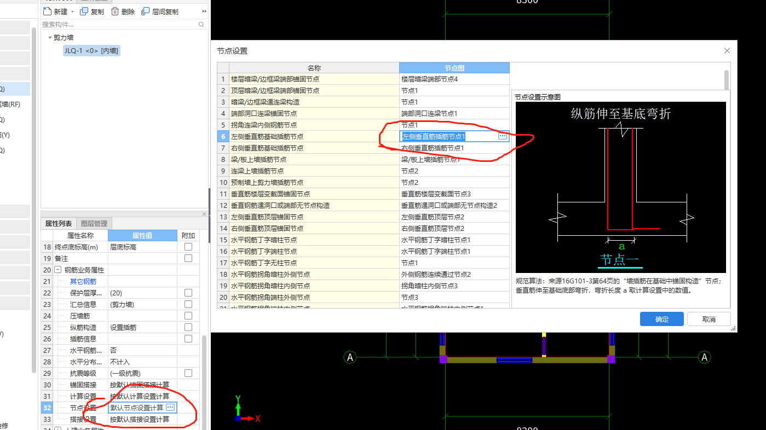Click the 复制 copy icon in toolbar
Viewport: 766px width, 430px height.
point(84,11)
